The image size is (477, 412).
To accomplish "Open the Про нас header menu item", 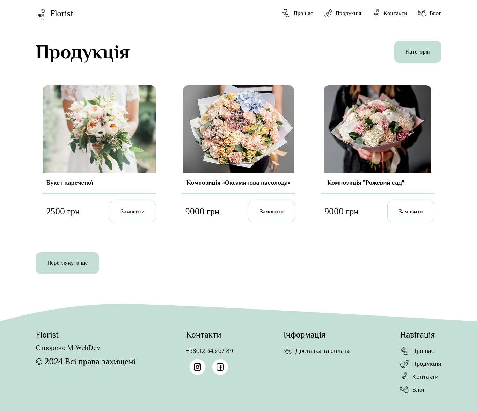I will [x=303, y=13].
